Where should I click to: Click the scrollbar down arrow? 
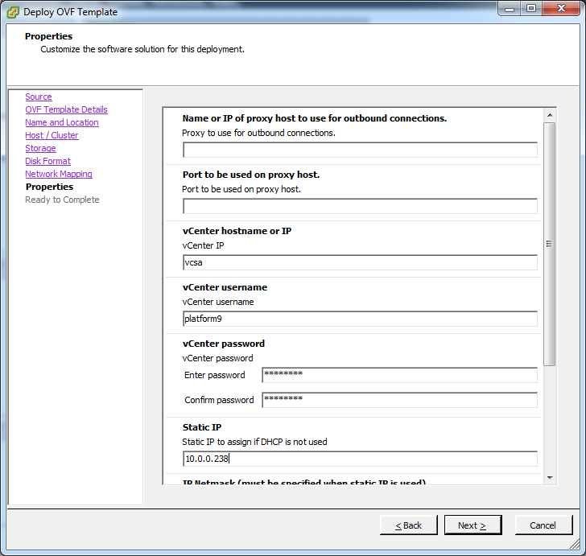click(x=550, y=476)
